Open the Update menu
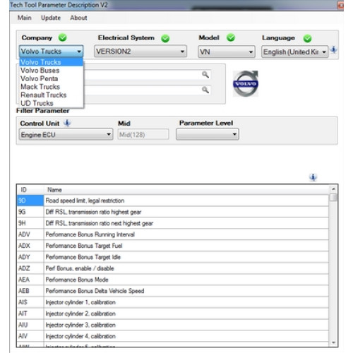 click(51, 18)
